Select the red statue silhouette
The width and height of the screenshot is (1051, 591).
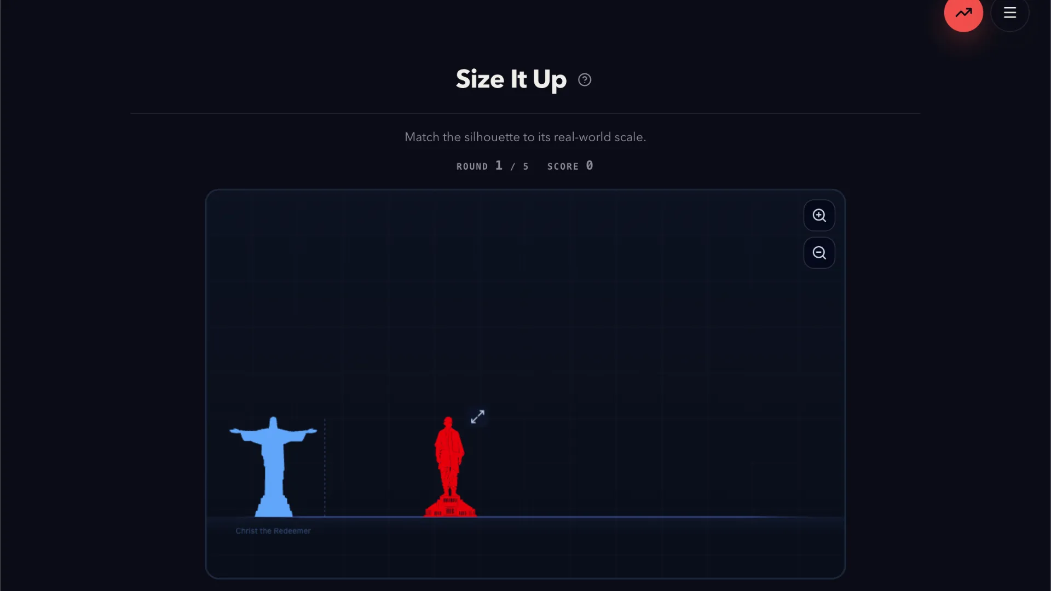(450, 467)
